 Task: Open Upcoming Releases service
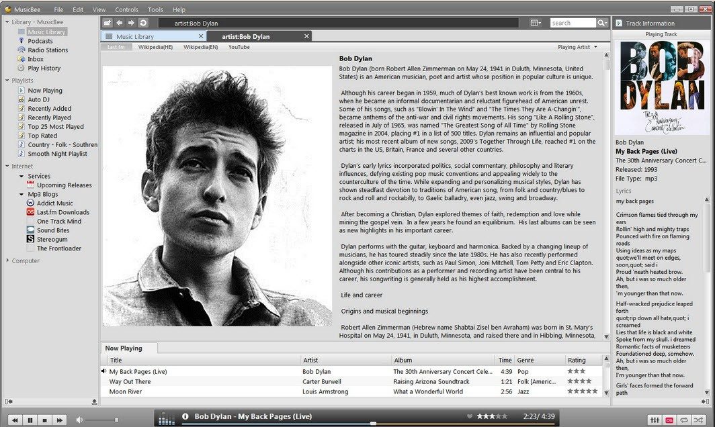(x=65, y=185)
